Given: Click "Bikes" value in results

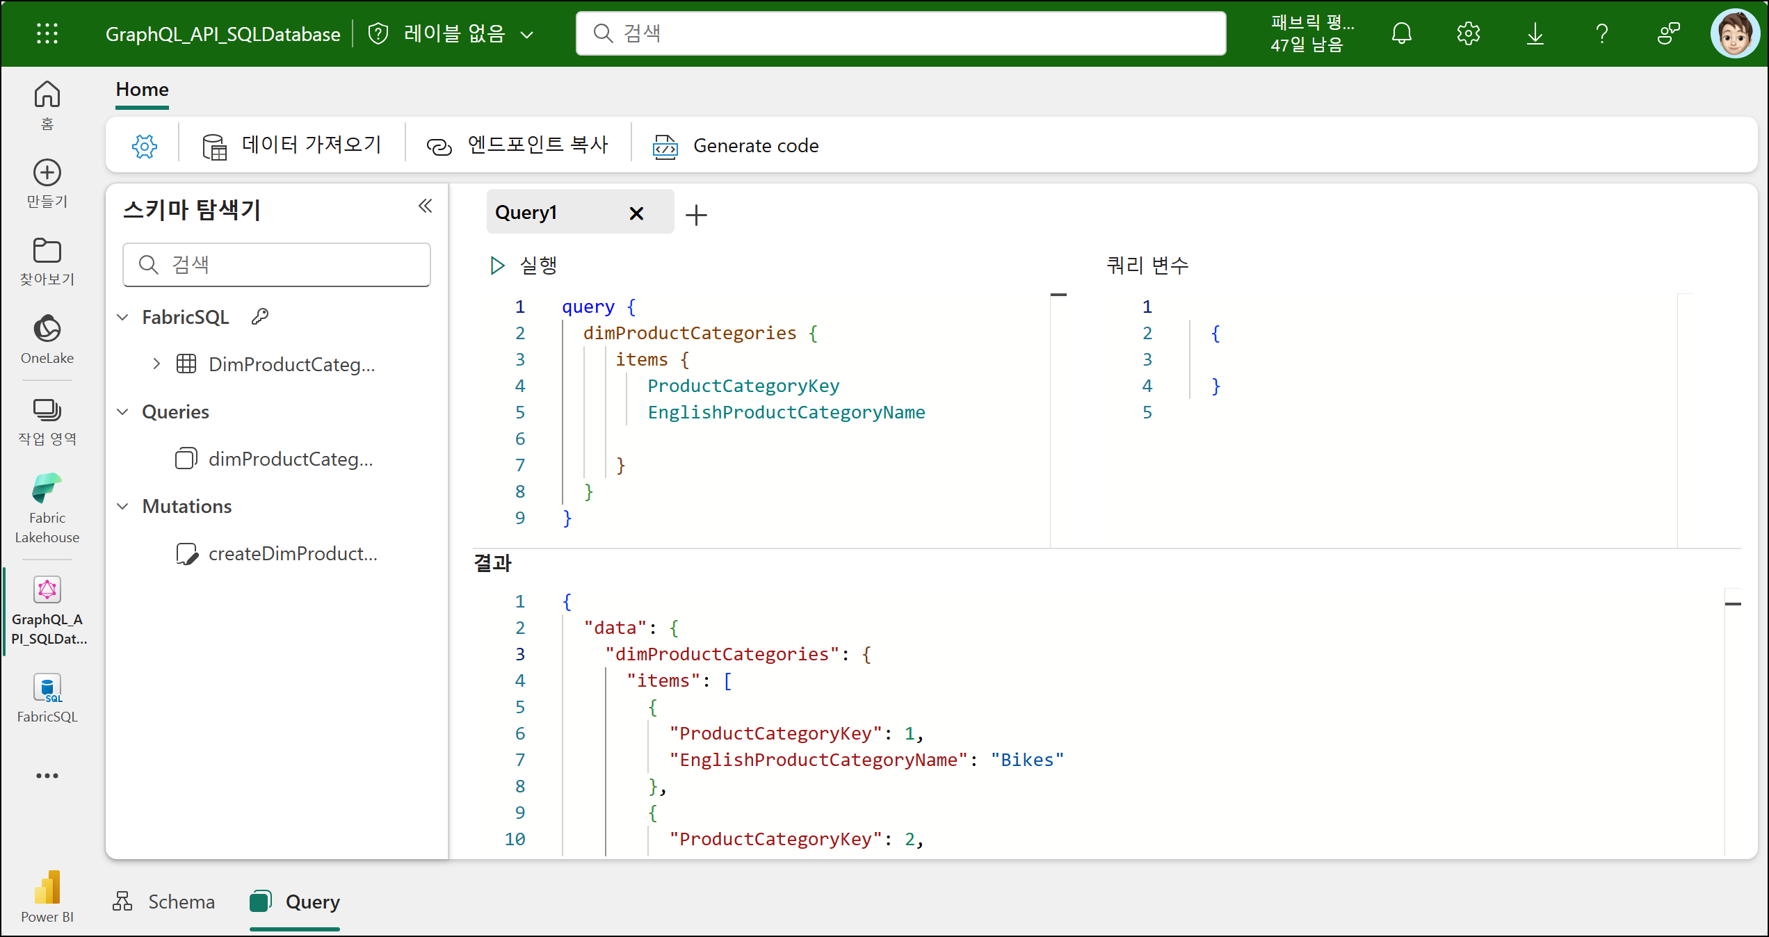Looking at the screenshot, I should 1027,760.
